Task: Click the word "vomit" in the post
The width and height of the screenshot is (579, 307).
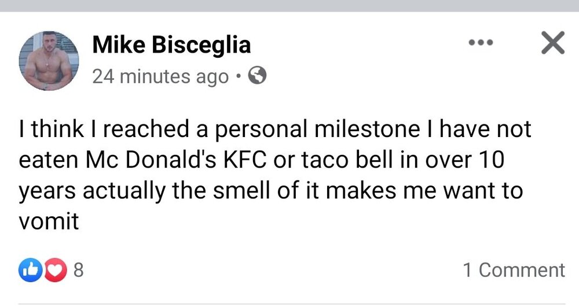Action: coord(49,222)
